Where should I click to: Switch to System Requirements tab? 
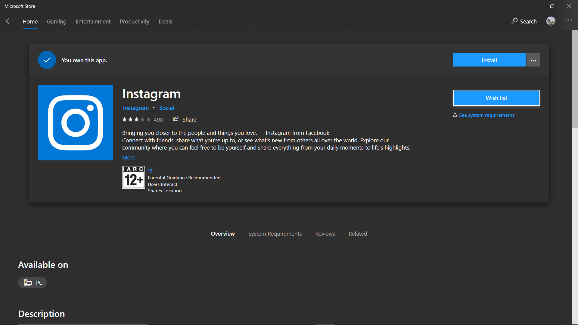pos(275,234)
